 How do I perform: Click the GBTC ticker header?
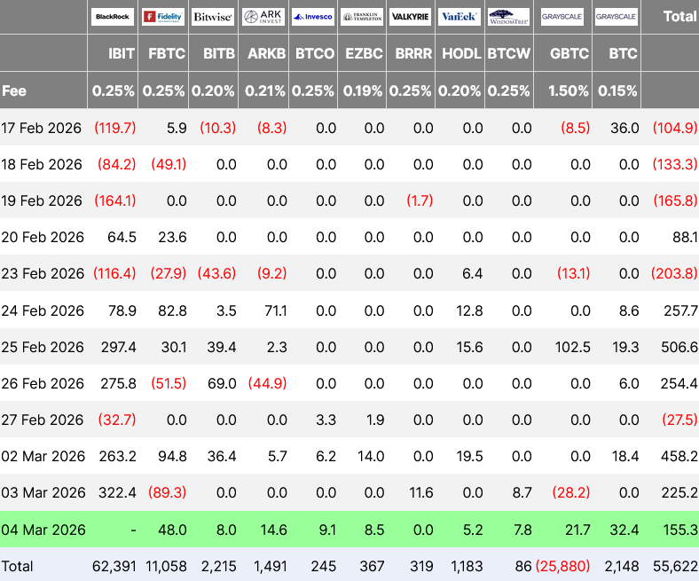[569, 53]
